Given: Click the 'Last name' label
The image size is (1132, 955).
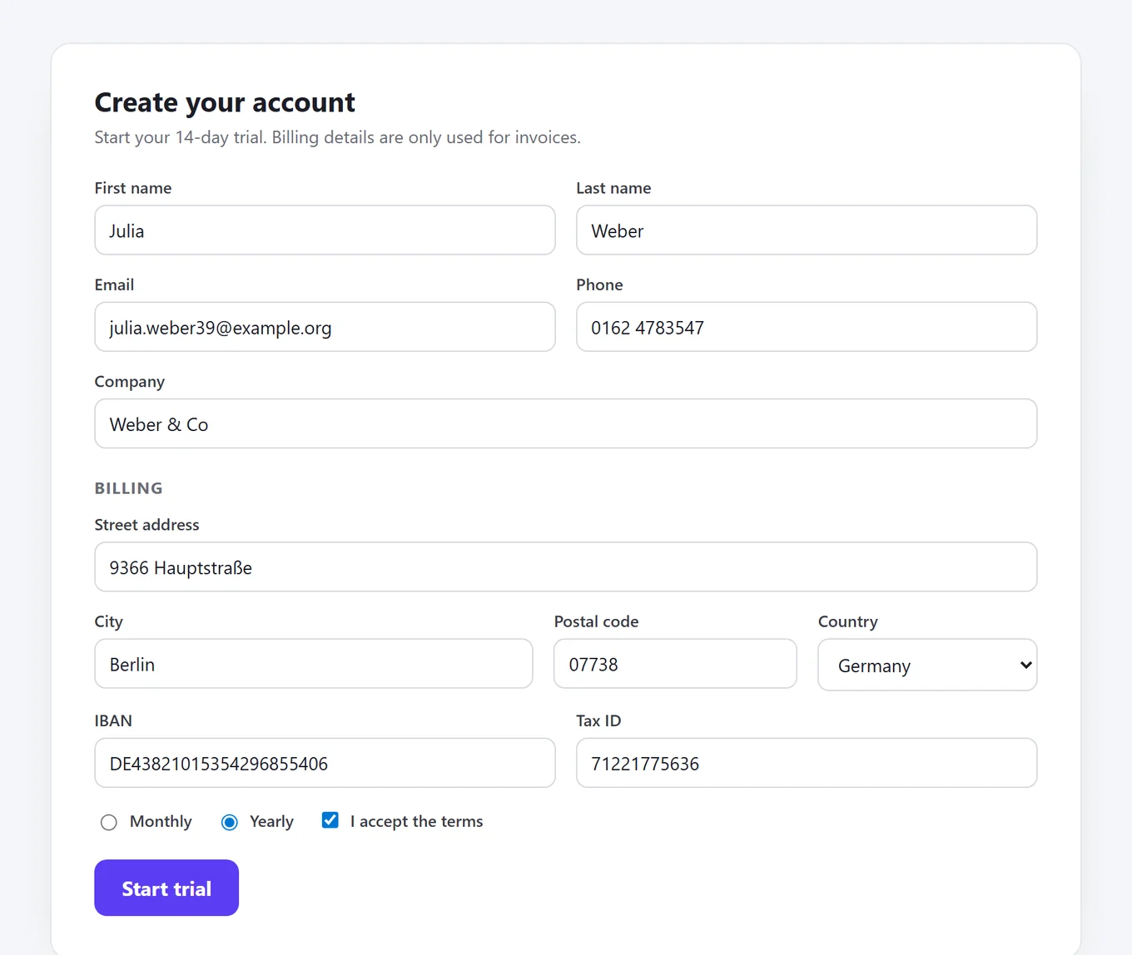Looking at the screenshot, I should pos(613,188).
